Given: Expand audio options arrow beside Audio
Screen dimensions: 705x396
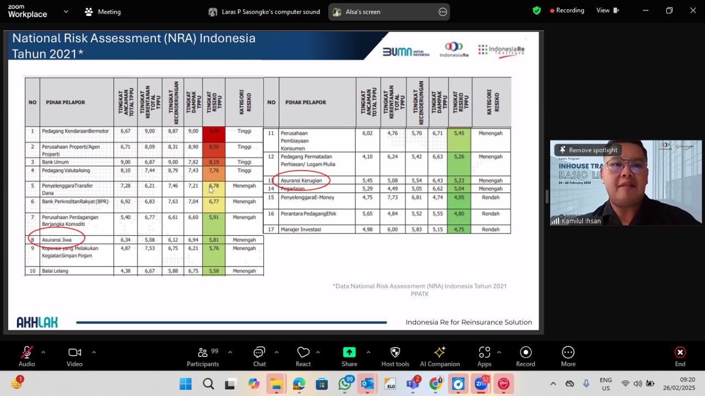Looking at the screenshot, I should coord(43,352).
